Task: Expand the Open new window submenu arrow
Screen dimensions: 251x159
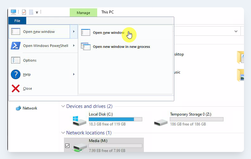Action: pyautogui.click(x=74, y=32)
